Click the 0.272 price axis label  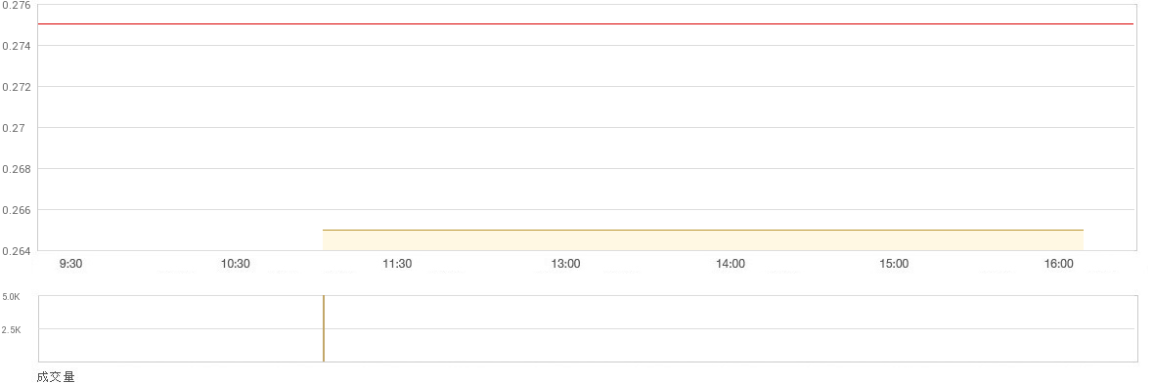(17, 87)
